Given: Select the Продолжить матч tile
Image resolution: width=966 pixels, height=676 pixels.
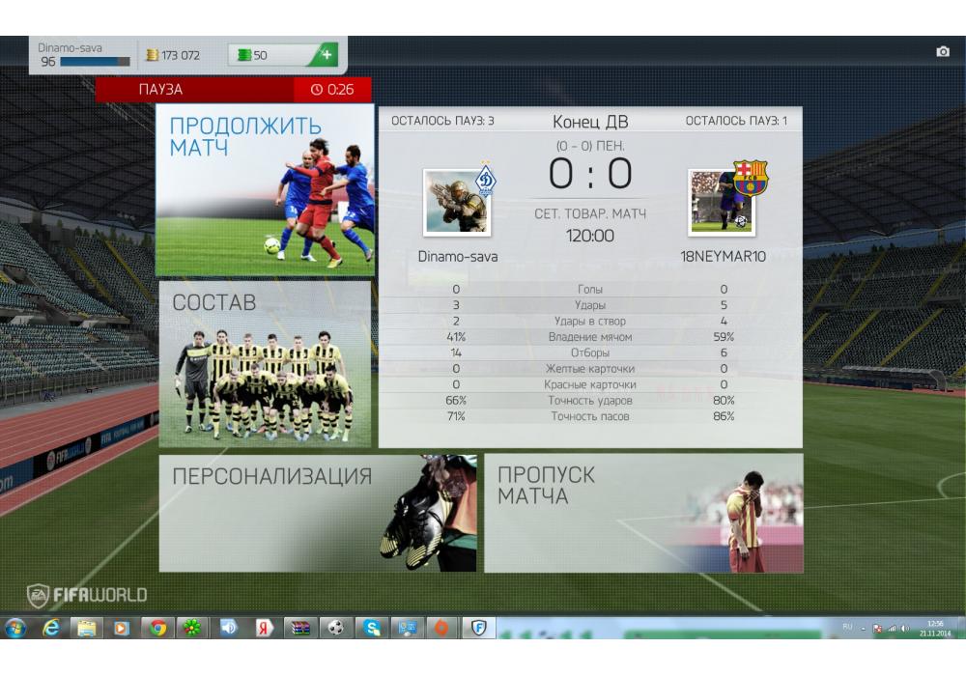Looking at the screenshot, I should (265, 191).
